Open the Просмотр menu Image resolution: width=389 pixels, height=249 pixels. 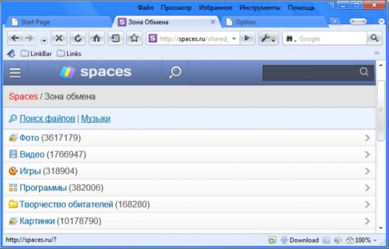coord(176,8)
